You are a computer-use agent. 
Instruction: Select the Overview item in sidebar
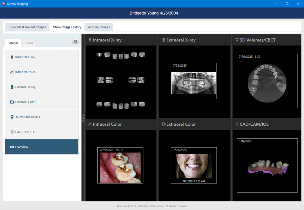coord(42,147)
